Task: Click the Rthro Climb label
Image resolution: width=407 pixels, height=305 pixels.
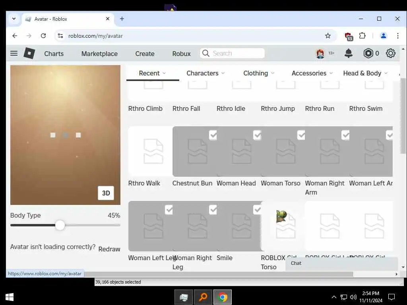Action: coord(145,109)
